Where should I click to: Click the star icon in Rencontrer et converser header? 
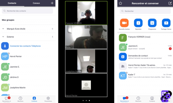[x=120, y=3]
